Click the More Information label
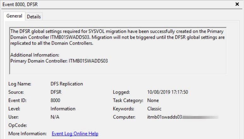 [27, 134]
